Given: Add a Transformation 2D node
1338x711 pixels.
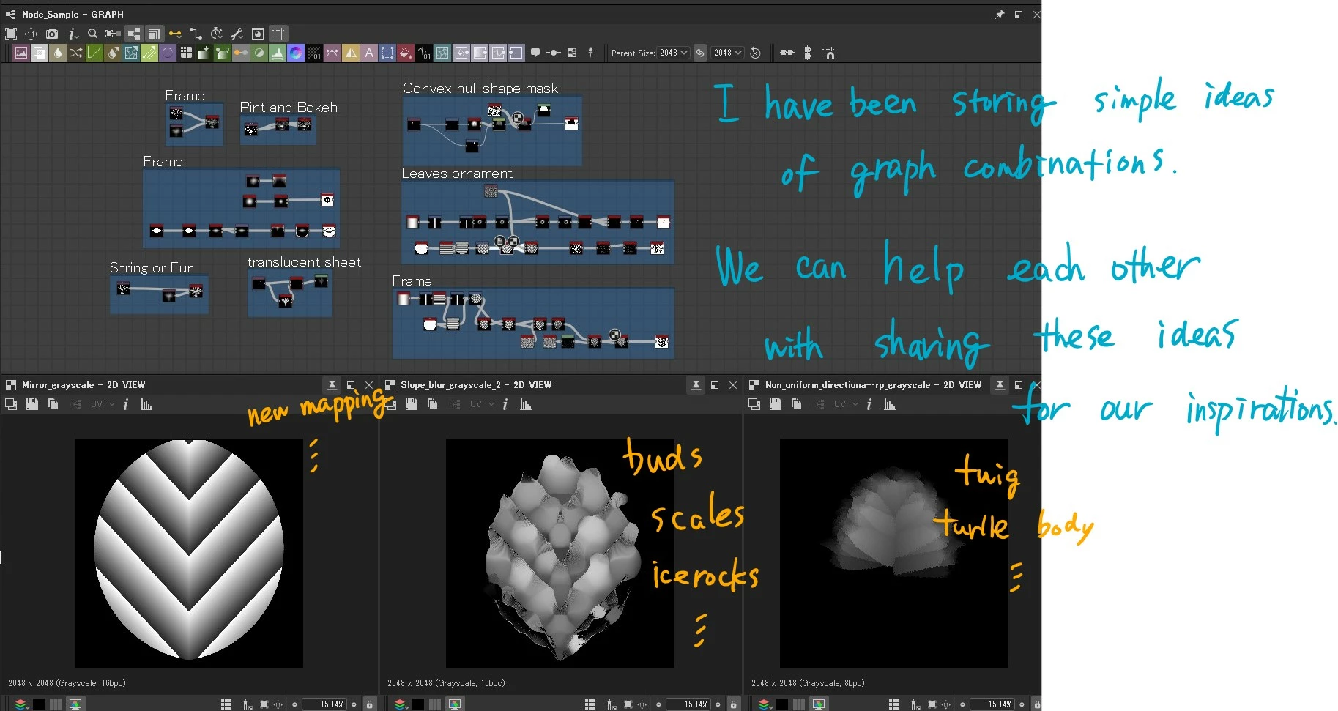Looking at the screenshot, I should (x=387, y=53).
